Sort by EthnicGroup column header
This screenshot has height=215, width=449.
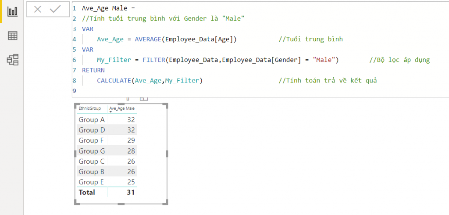[89, 108]
